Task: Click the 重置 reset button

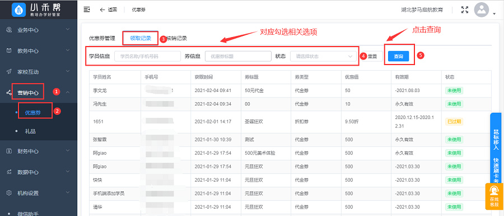Action: coord(372,56)
